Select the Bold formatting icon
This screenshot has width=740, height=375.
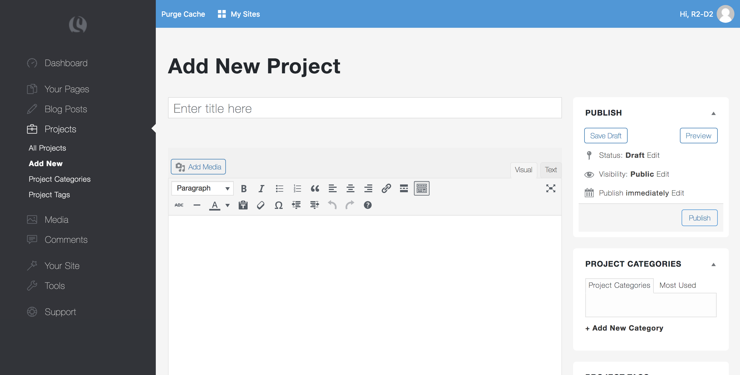[244, 189]
